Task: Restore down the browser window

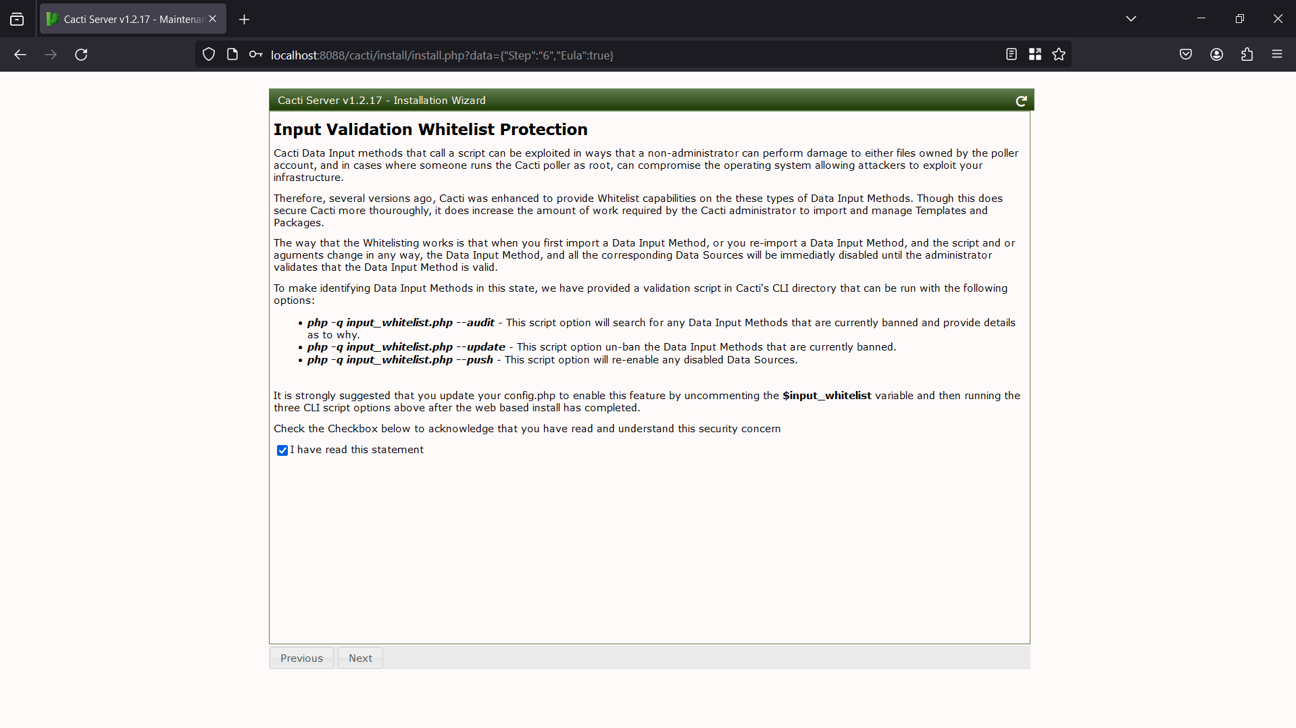Action: [1240, 19]
